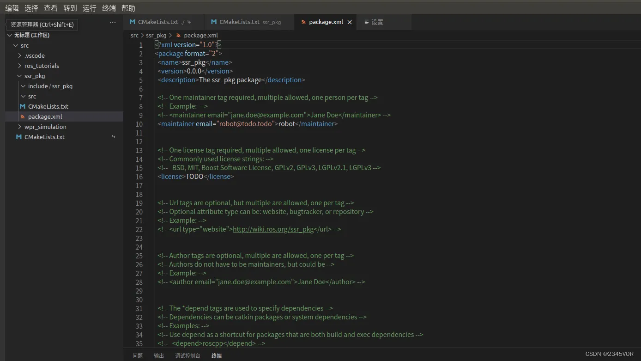Open explorer's three-dot more actions menu
The image size is (641, 361).
[113, 22]
